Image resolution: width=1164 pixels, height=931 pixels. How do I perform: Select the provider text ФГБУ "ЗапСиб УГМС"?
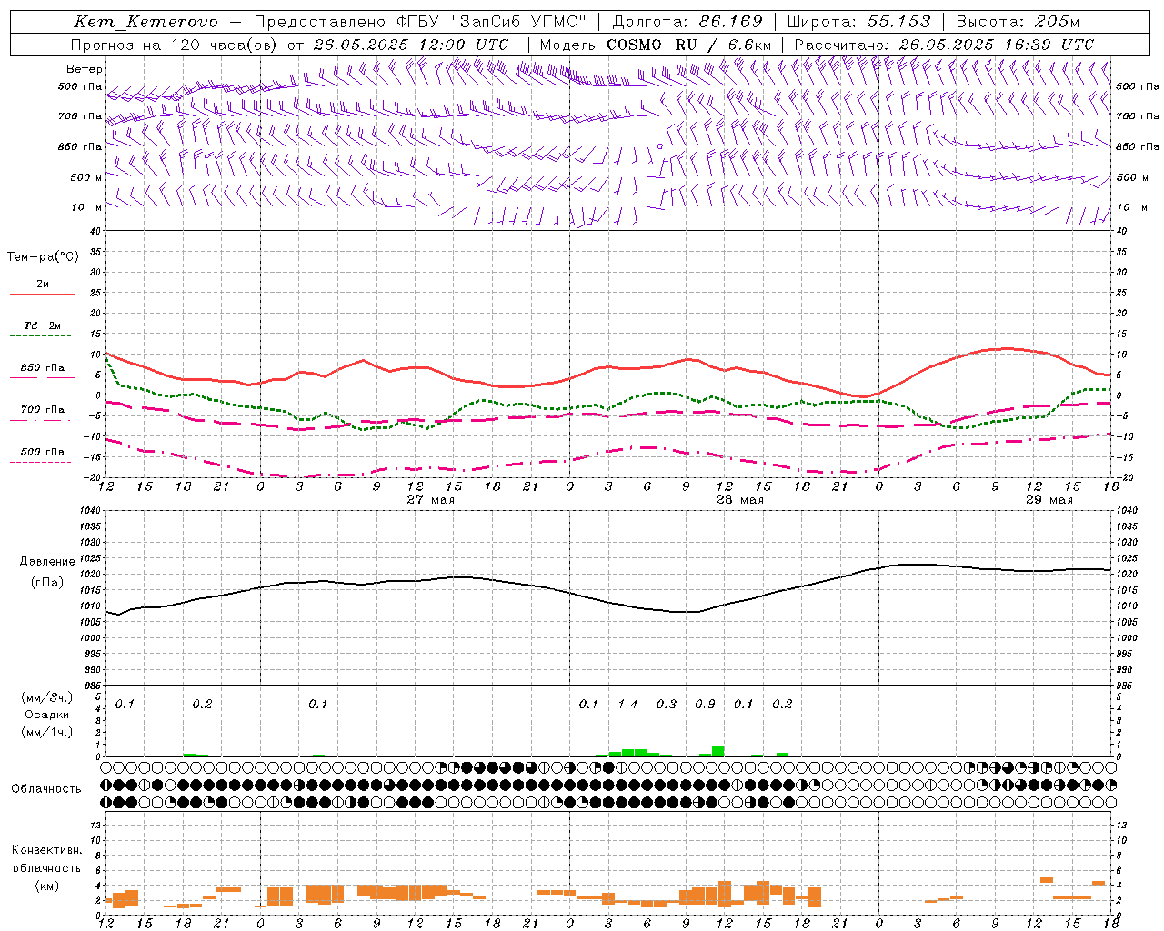pos(492,22)
